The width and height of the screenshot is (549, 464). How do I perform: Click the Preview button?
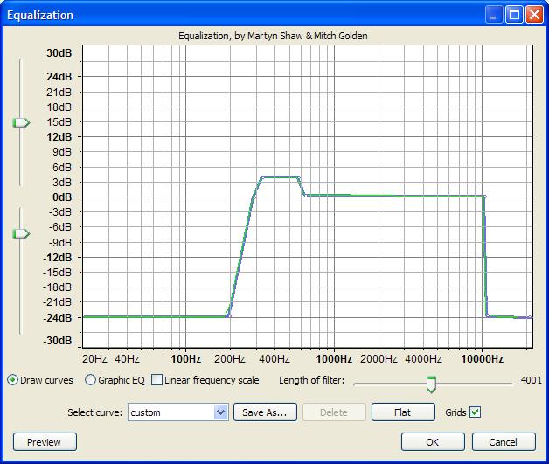point(45,442)
